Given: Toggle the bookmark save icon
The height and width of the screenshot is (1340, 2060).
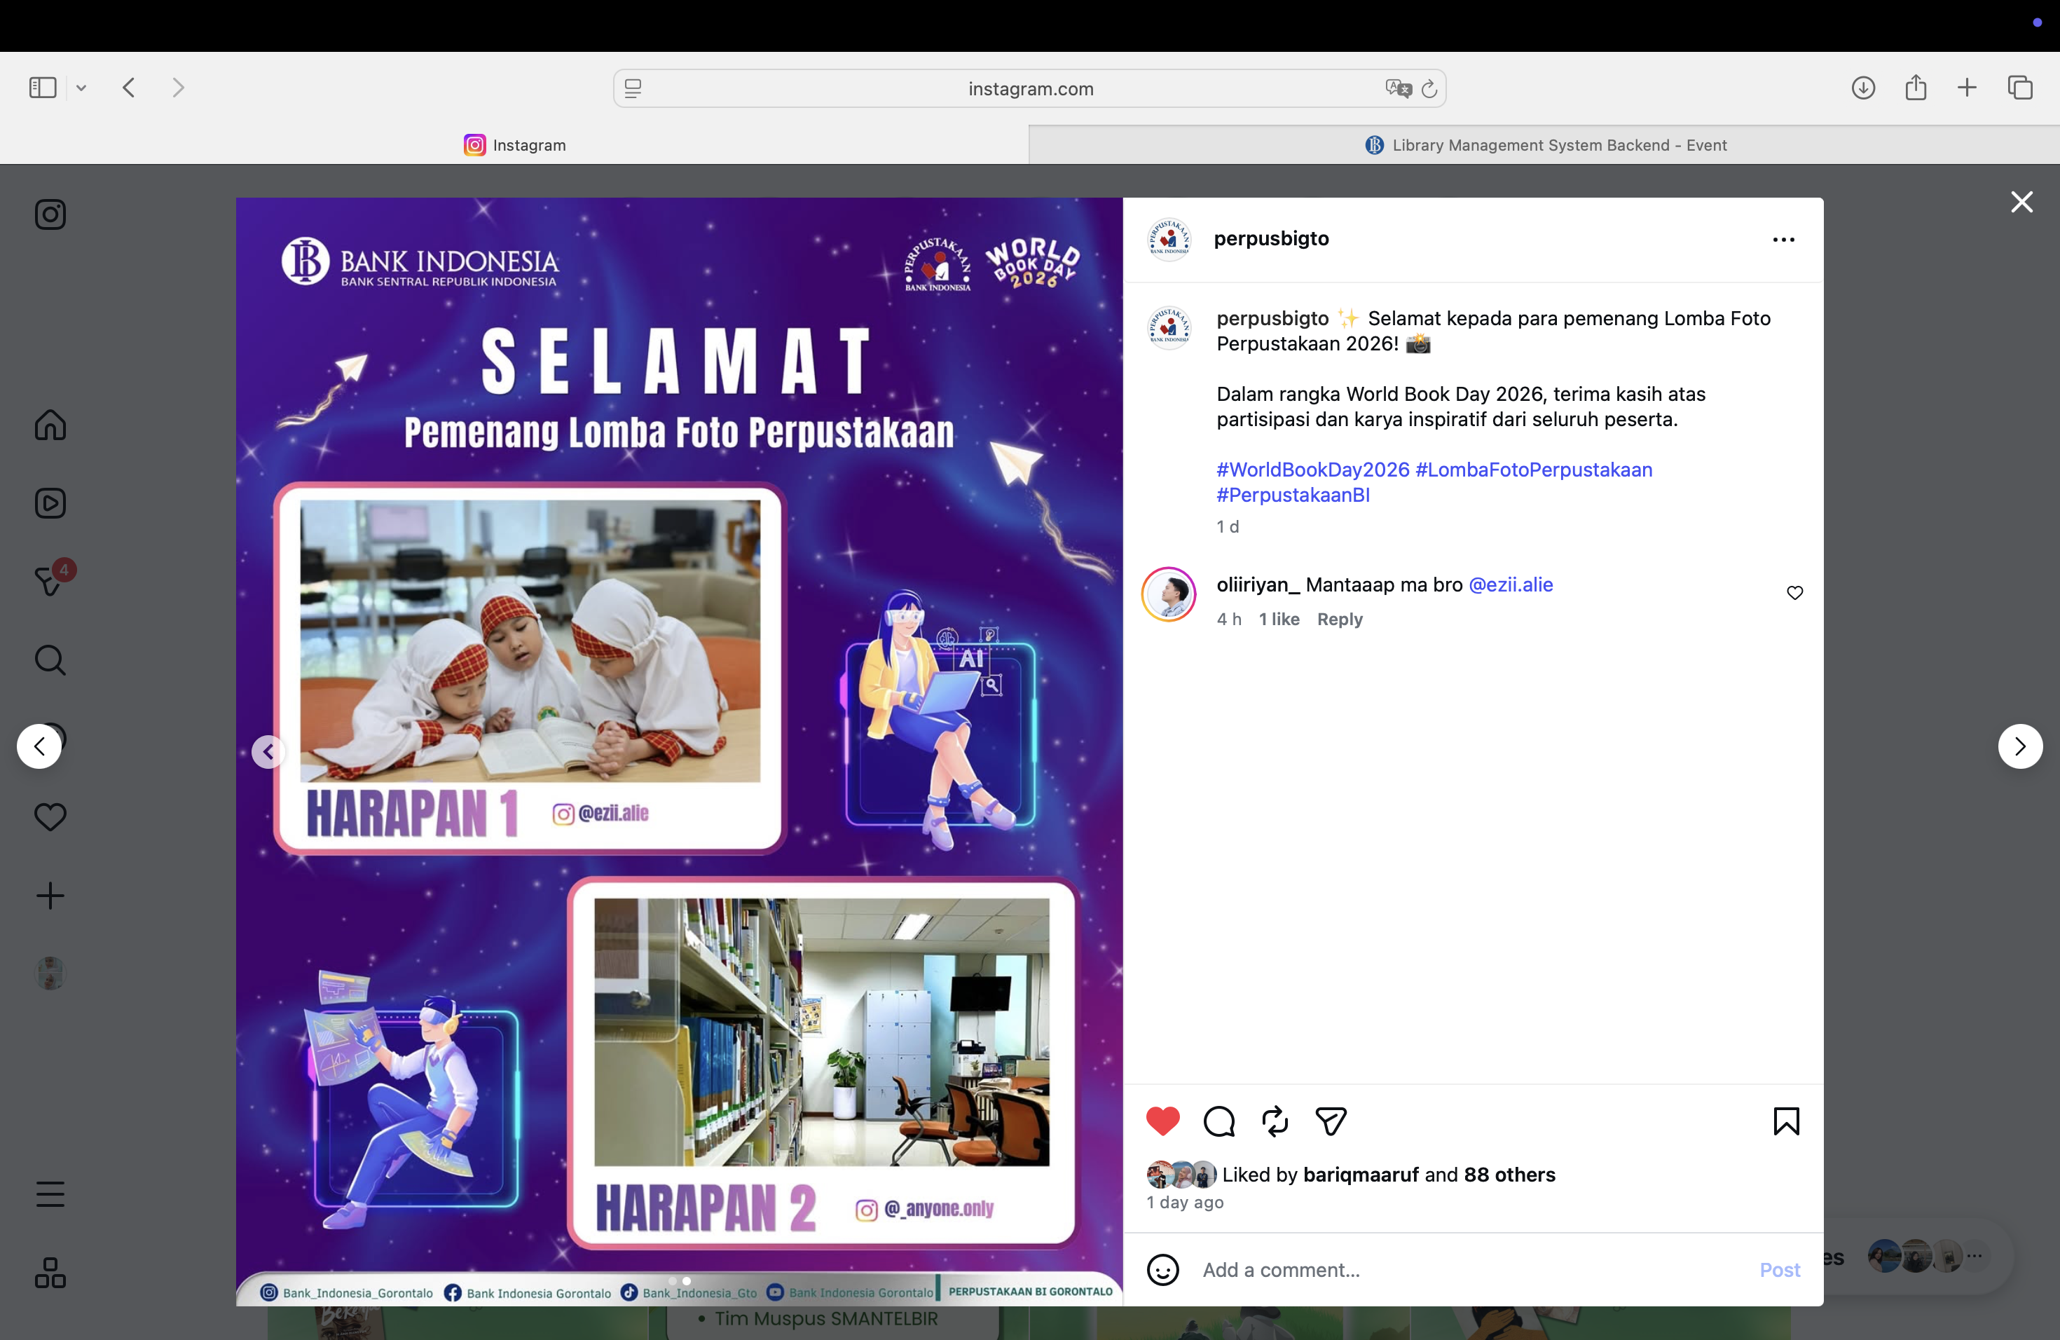Looking at the screenshot, I should coord(1787,1121).
